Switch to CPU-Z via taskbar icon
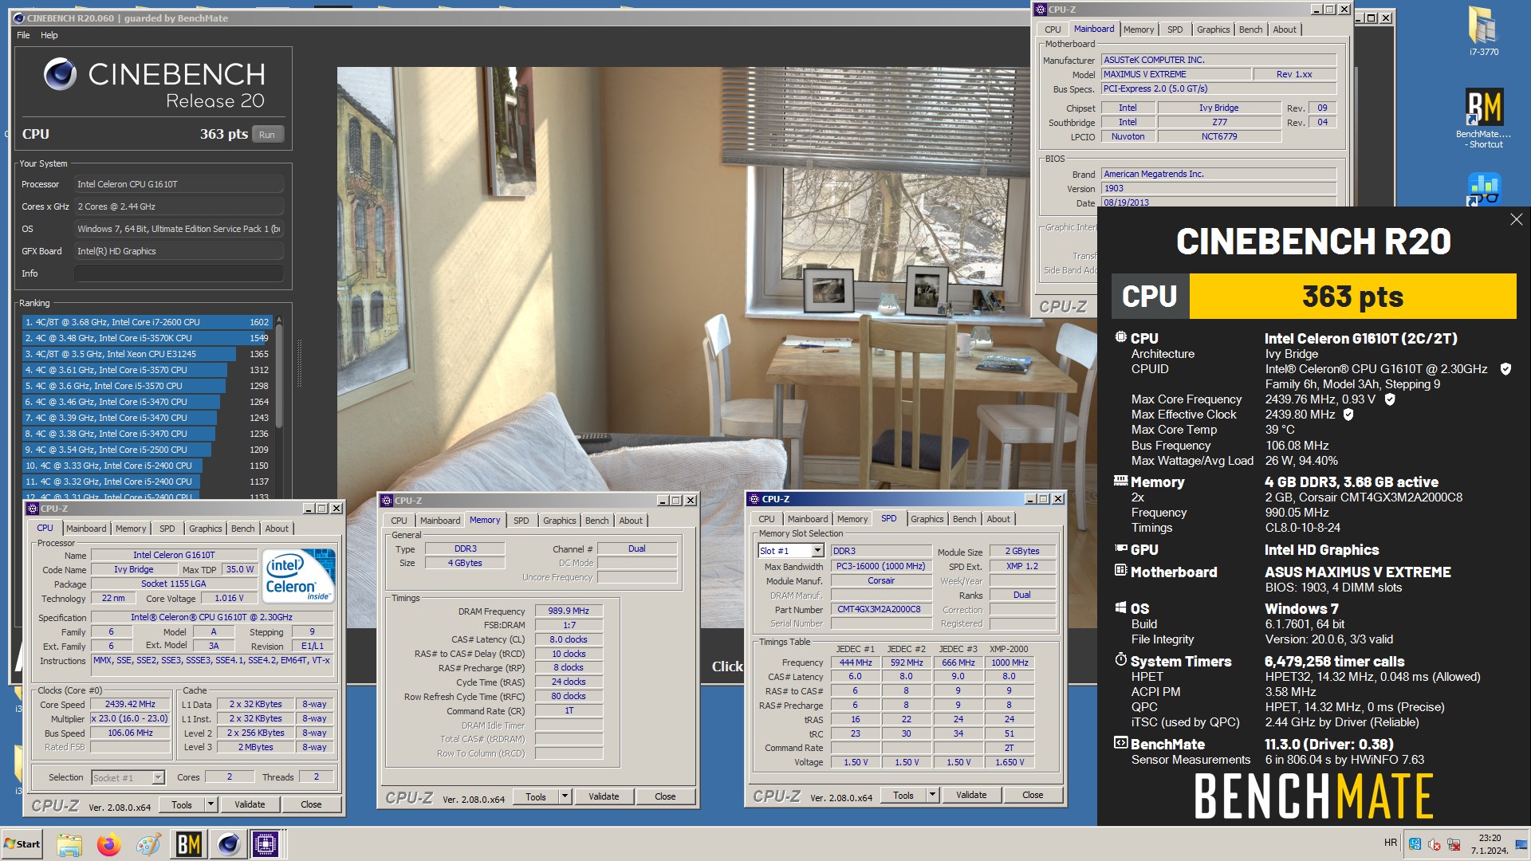Screen dimensions: 1531x861 (x=266, y=843)
